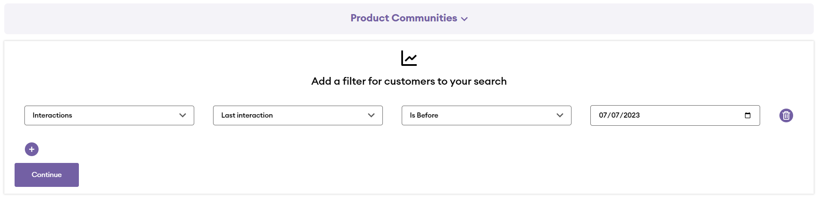Click the line chart icon above the heading
818x198 pixels.
[409, 59]
